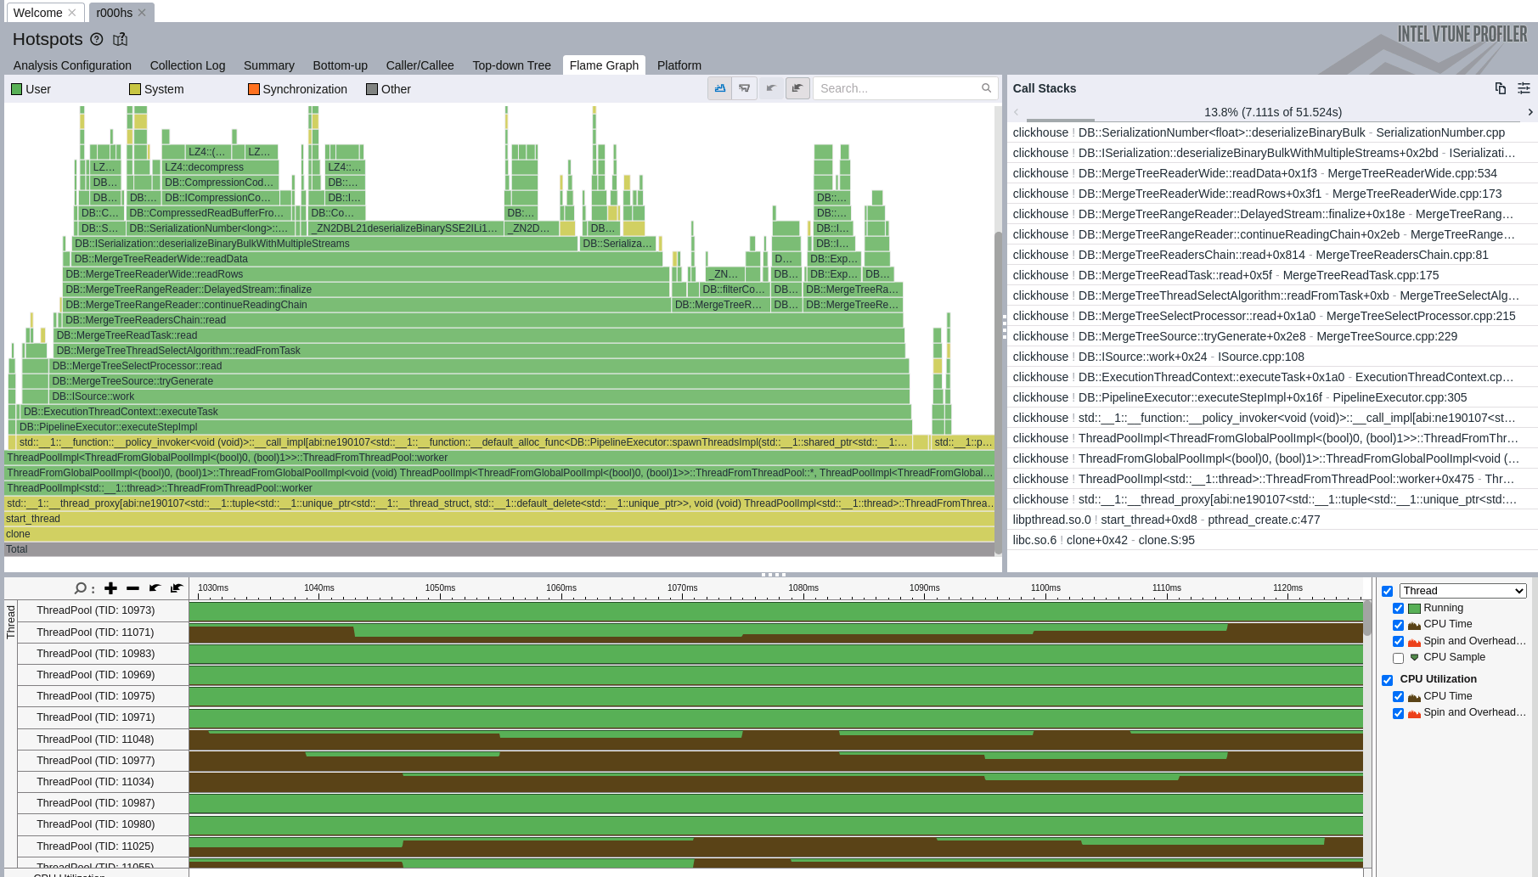Screen dimensions: 1538x877
Task: Select call stack row pthread_create.c:477
Action: (1271, 520)
